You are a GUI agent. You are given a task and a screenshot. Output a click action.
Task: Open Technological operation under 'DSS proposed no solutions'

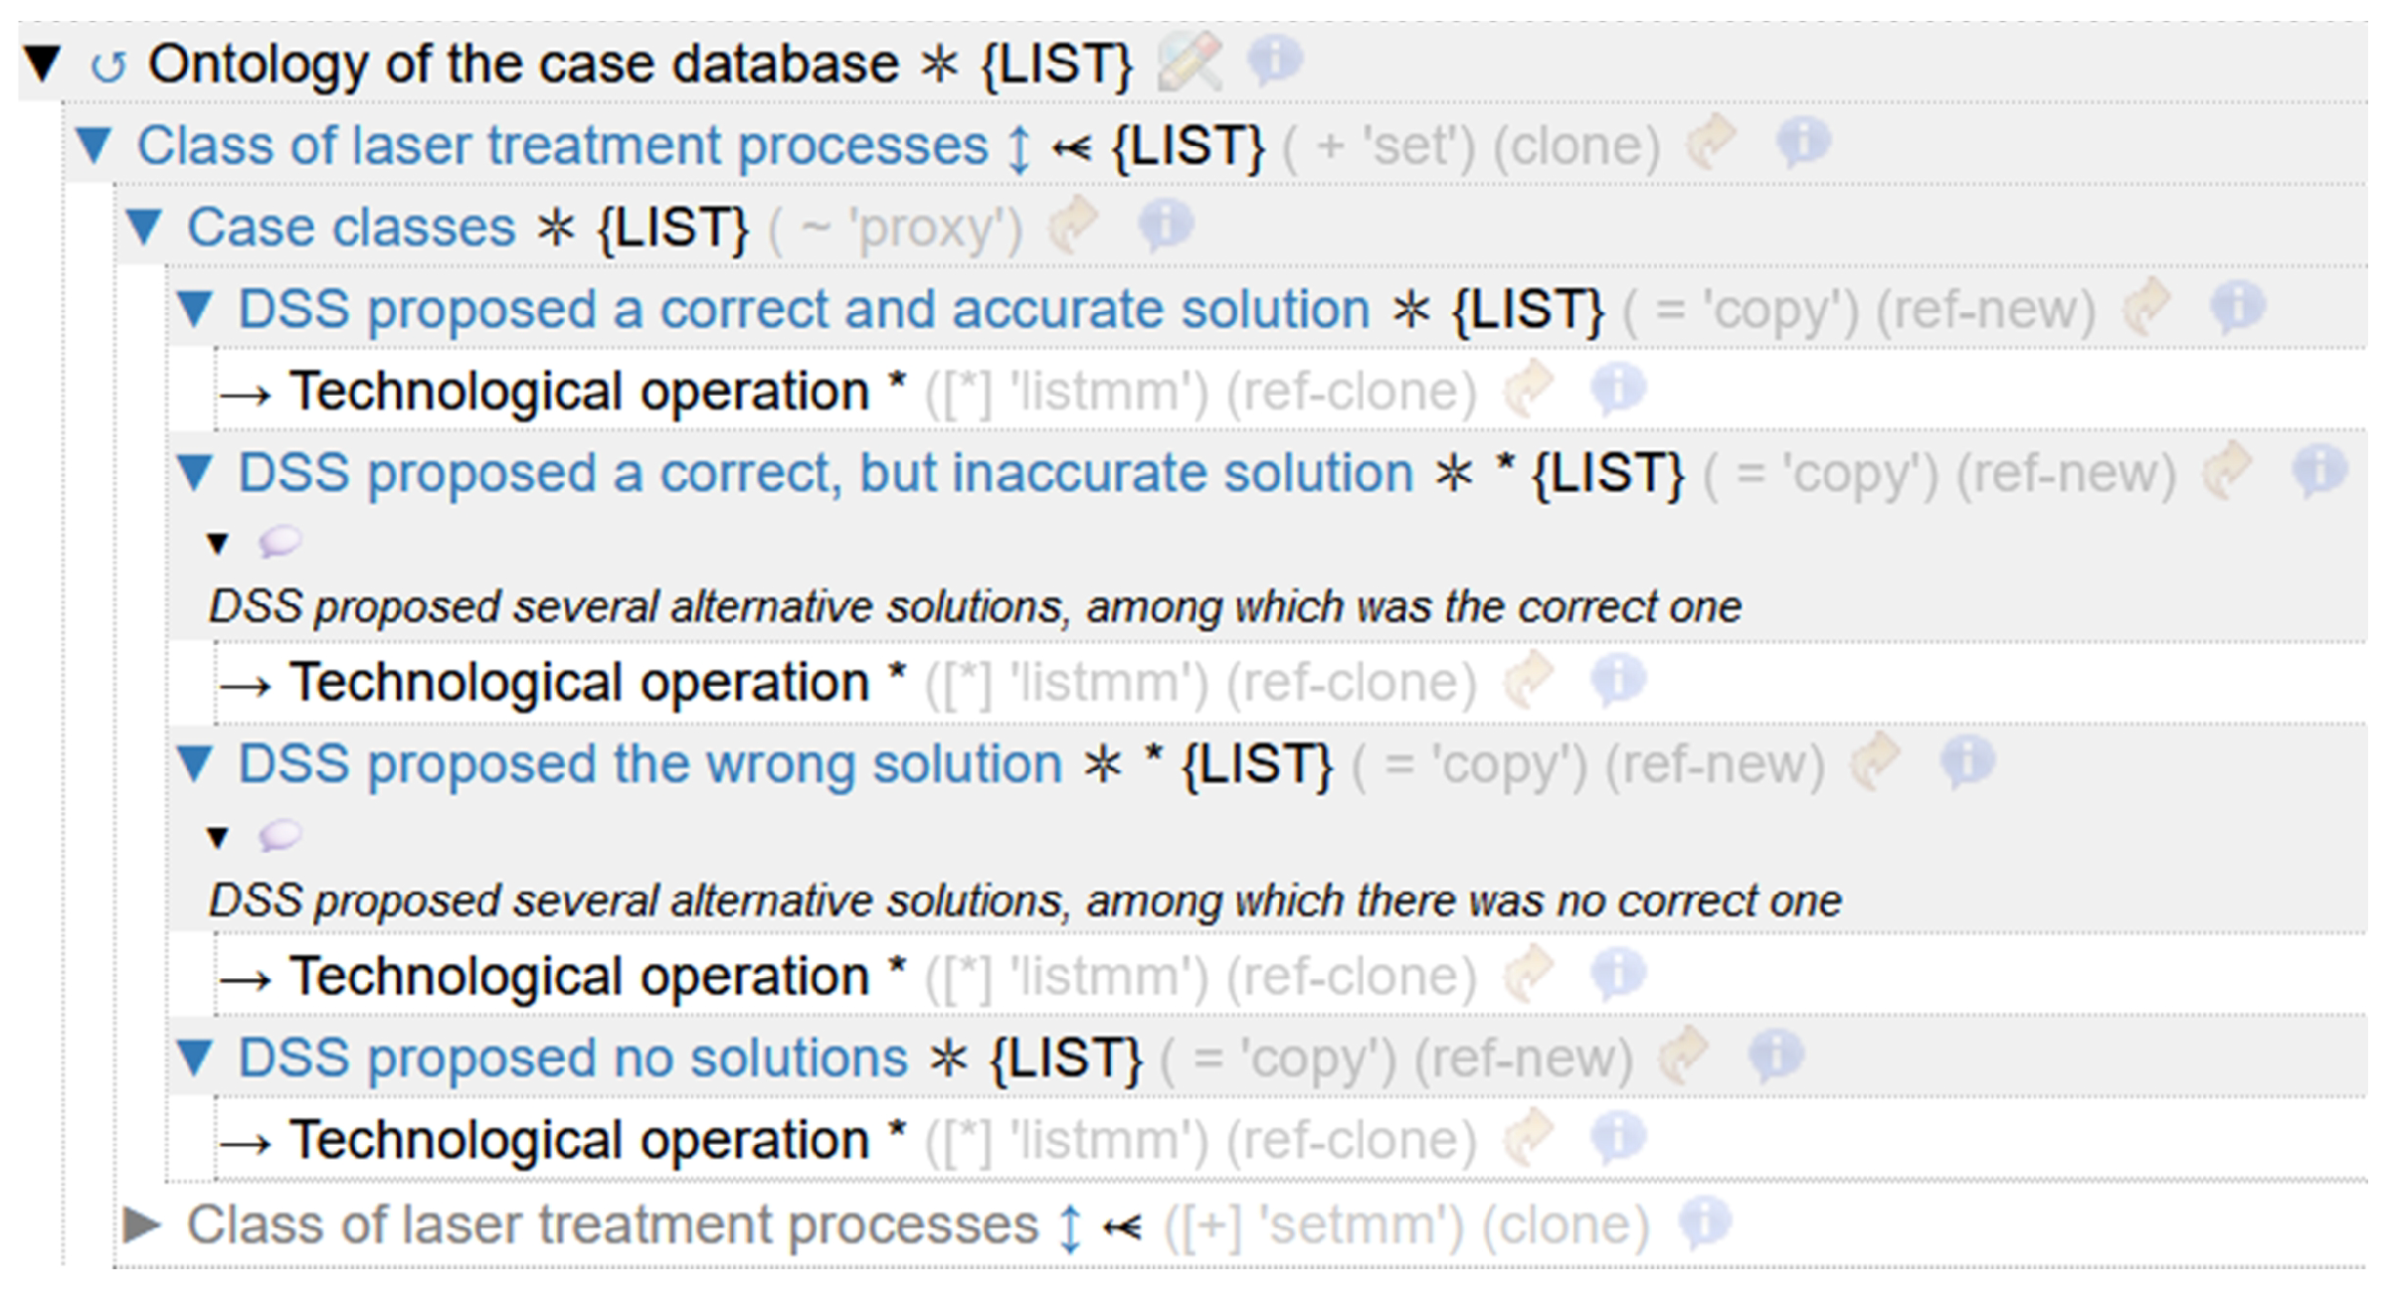579,1139
